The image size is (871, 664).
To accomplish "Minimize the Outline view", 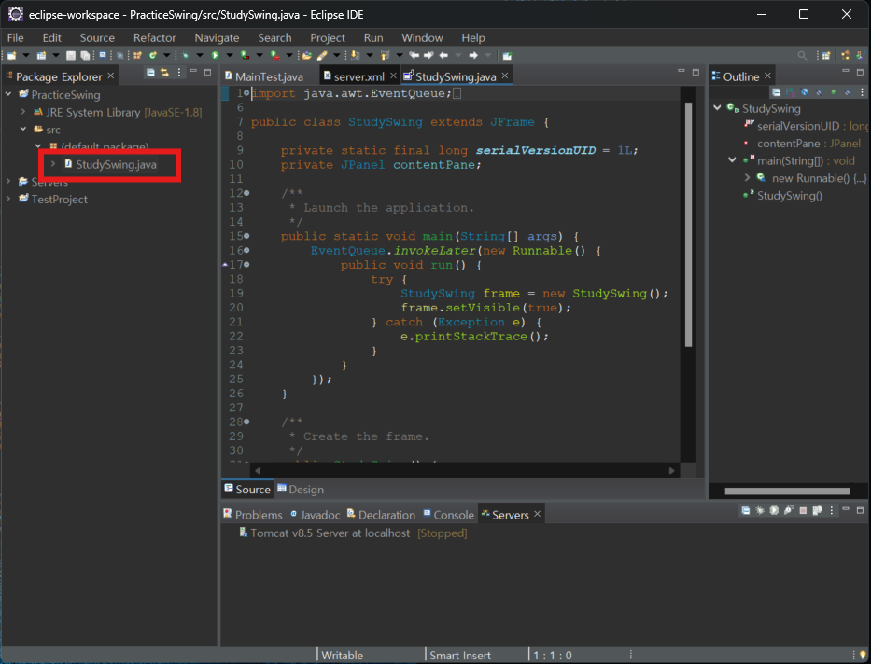I will tap(846, 71).
